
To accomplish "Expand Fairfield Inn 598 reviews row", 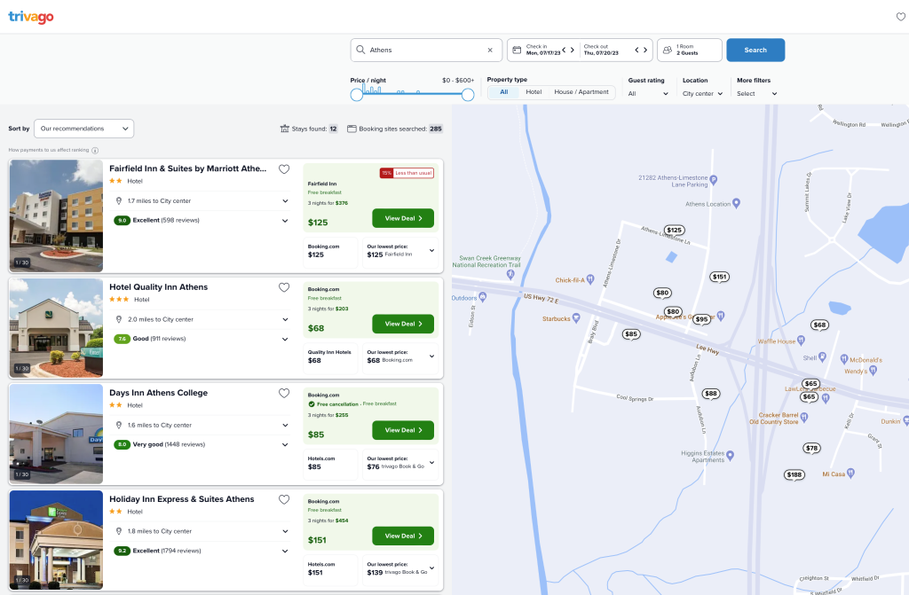I will point(201,221).
